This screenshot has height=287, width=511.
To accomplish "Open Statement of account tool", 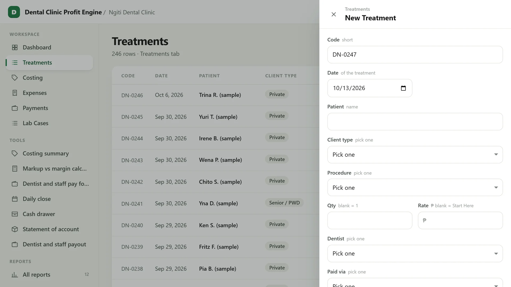I will coord(49,229).
